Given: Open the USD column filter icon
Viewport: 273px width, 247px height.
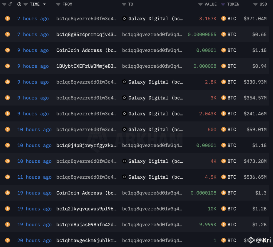Looking at the screenshot, I should (x=255, y=4).
